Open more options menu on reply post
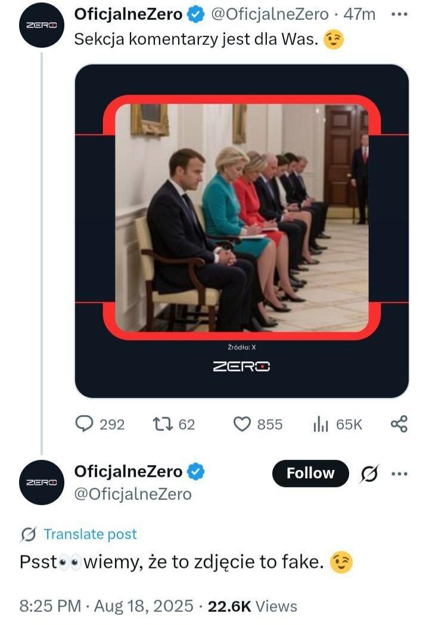 [399, 474]
